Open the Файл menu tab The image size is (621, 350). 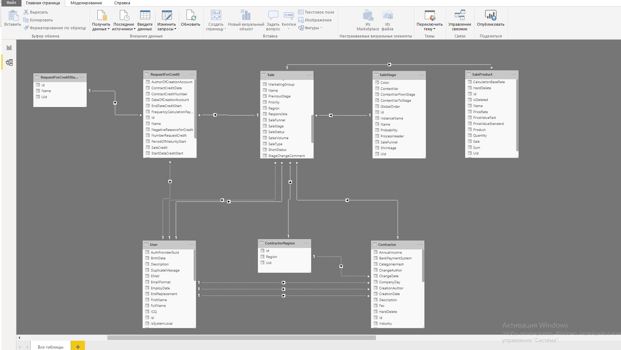click(x=11, y=3)
